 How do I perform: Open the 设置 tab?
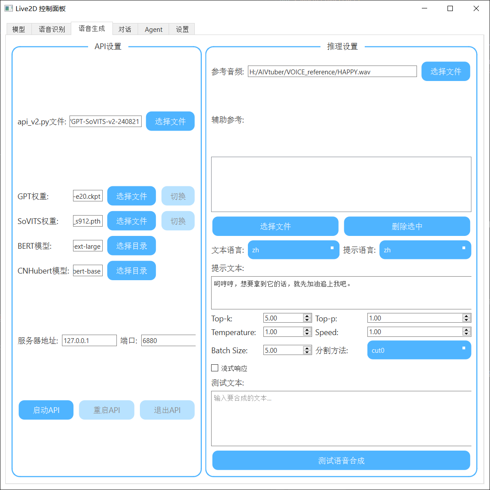coord(182,29)
